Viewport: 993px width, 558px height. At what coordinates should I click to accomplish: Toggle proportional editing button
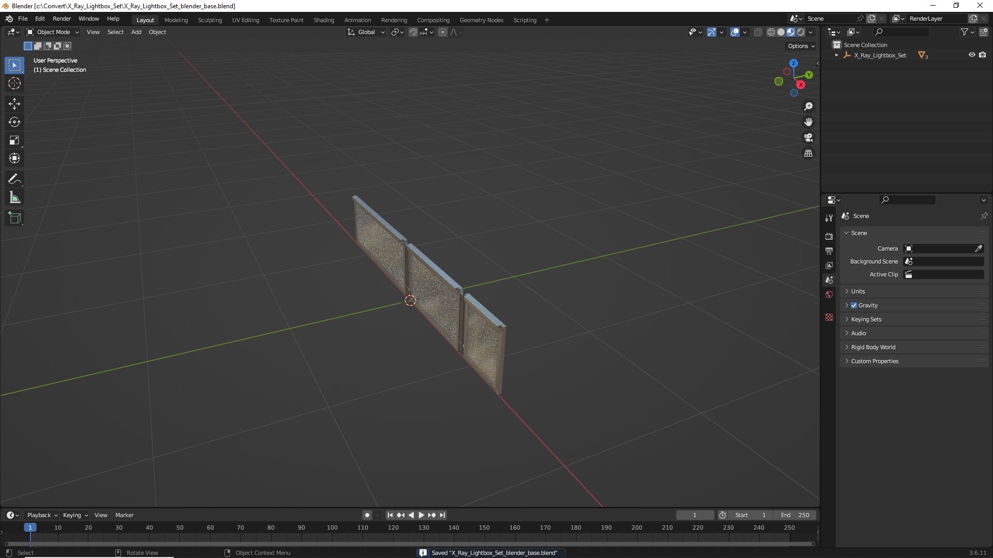tap(443, 32)
